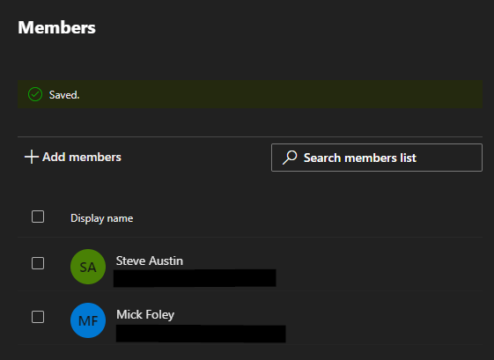The width and height of the screenshot is (494, 360).
Task: Click the blue MF avatar circle
Action: [88, 320]
